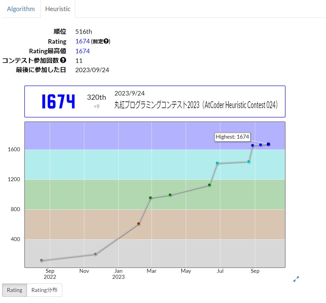Click the participation count value 11
Screen dimensions: 326x303
coord(79,61)
